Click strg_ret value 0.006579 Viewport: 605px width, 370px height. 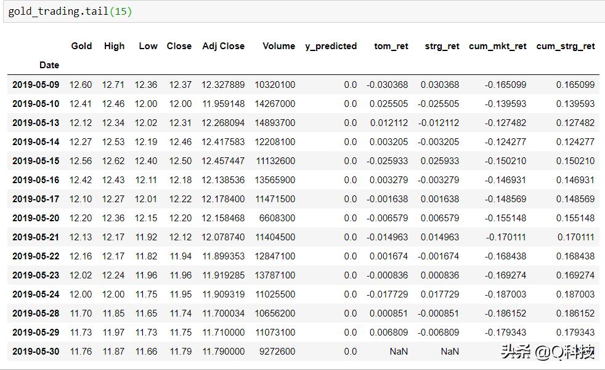tap(440, 218)
